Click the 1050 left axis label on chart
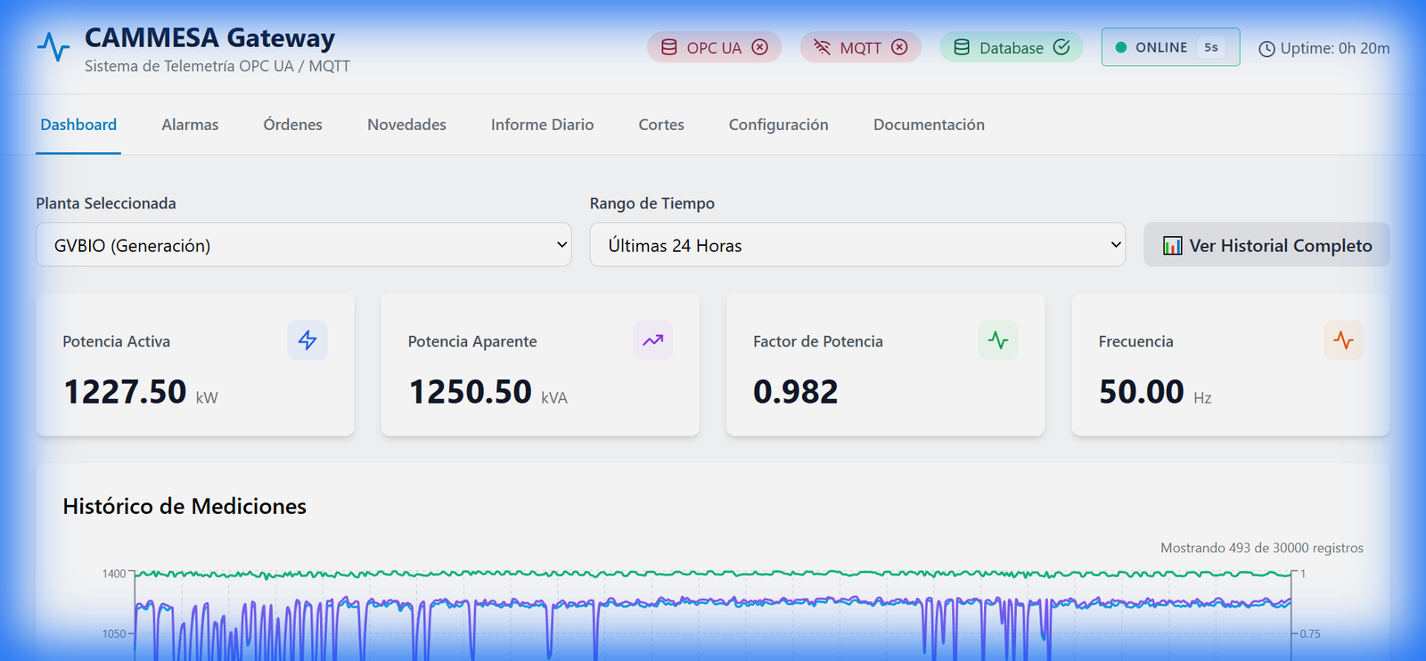The width and height of the screenshot is (1426, 661). pyautogui.click(x=114, y=633)
